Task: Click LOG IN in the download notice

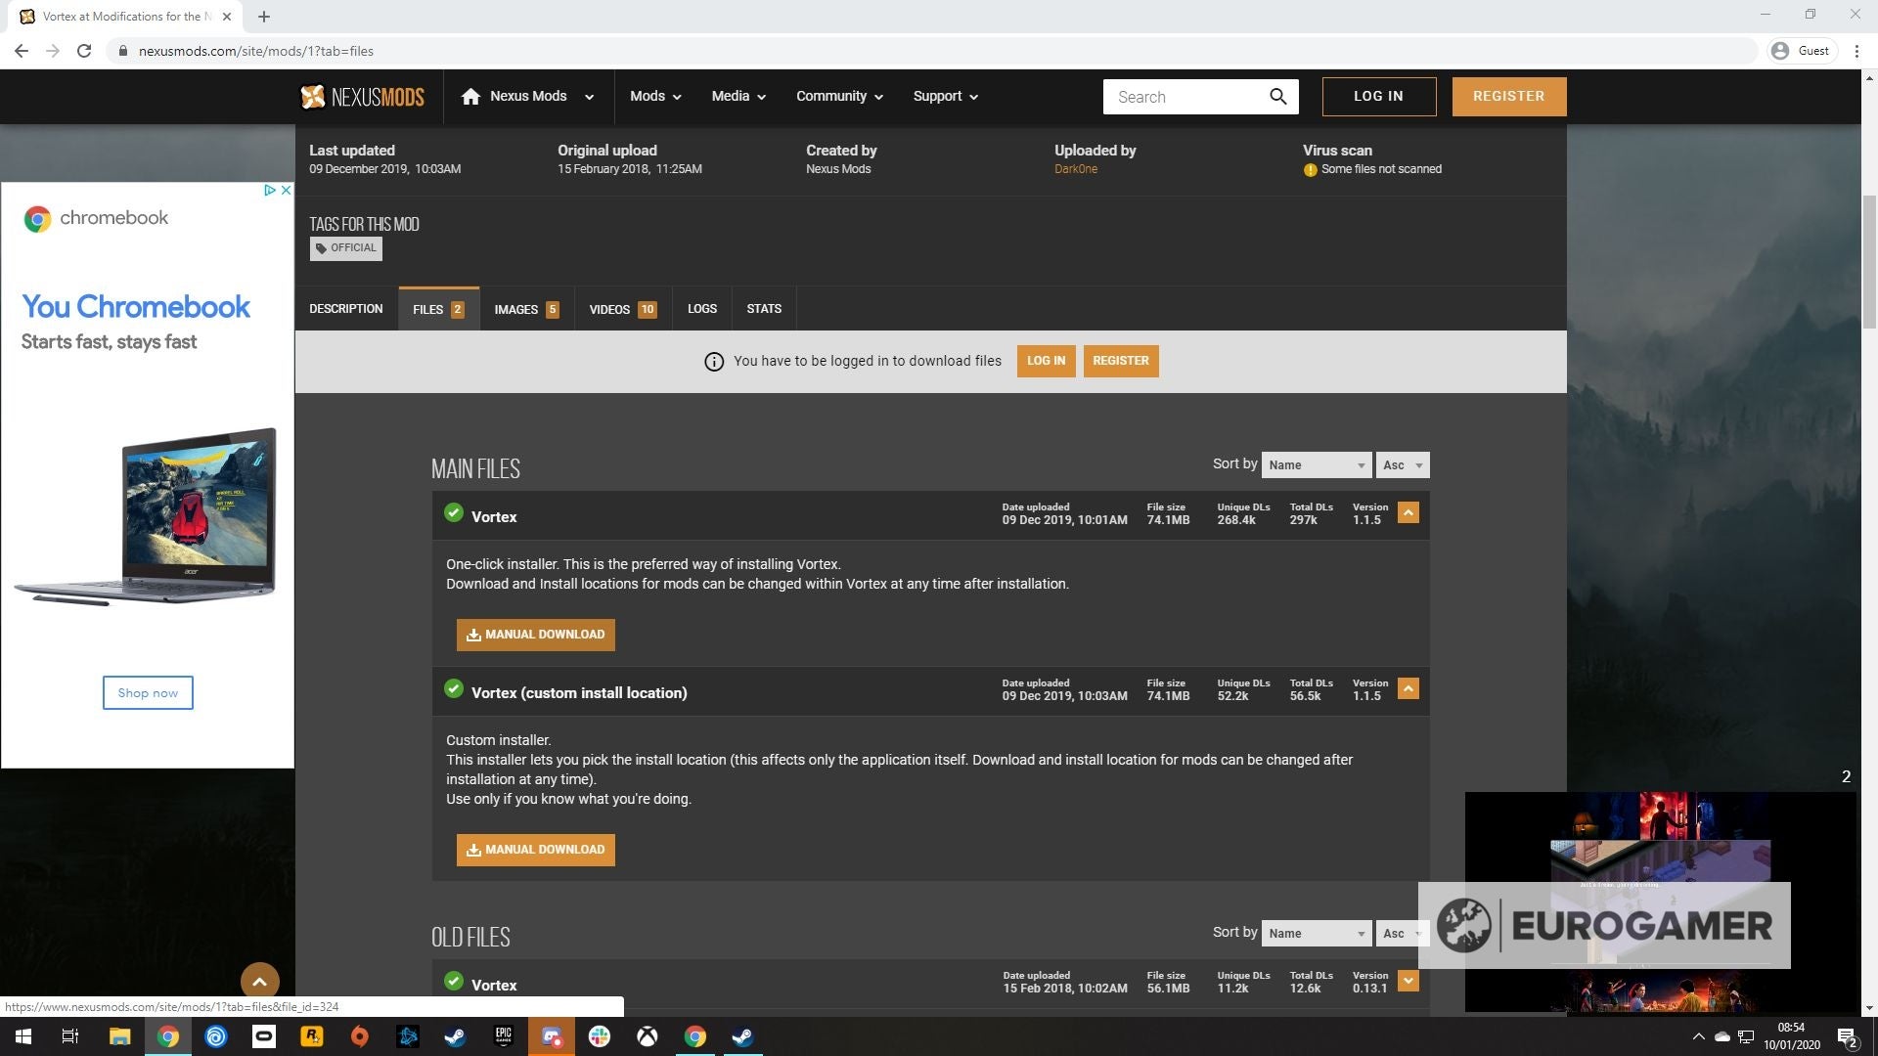Action: 1047,361
